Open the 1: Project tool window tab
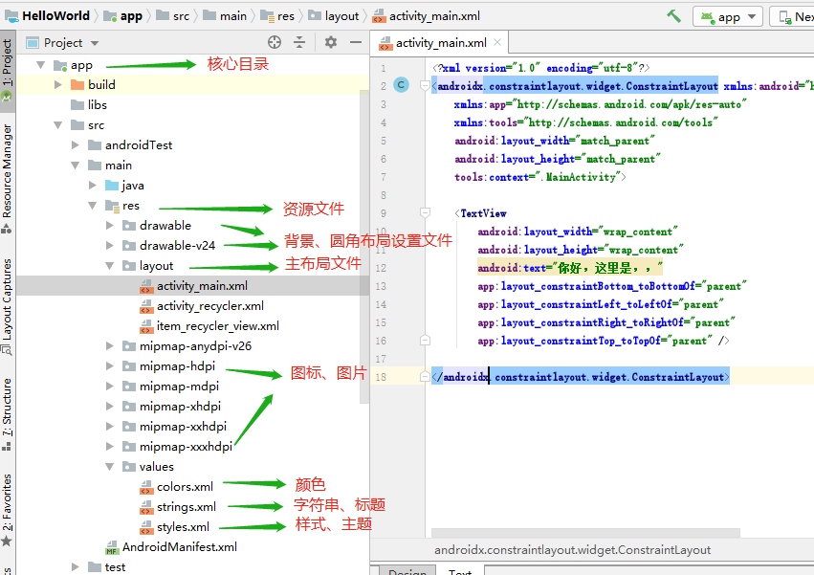The width and height of the screenshot is (814, 575). [x=8, y=69]
